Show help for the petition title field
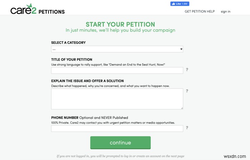 coord(187,70)
